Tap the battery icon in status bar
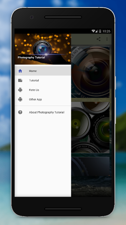Screen dimensions: 126x225 (x=100, y=31)
